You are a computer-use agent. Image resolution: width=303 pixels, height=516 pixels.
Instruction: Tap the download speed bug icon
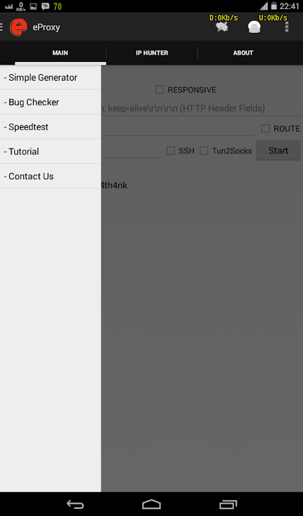[222, 26]
